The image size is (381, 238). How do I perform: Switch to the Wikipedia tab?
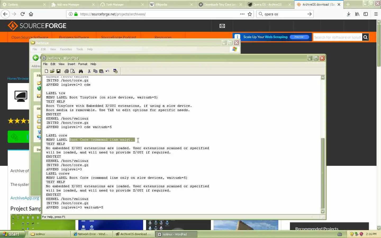tap(171, 4)
